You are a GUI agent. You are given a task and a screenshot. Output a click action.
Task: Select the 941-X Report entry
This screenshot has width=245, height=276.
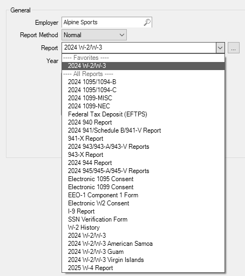(143, 139)
